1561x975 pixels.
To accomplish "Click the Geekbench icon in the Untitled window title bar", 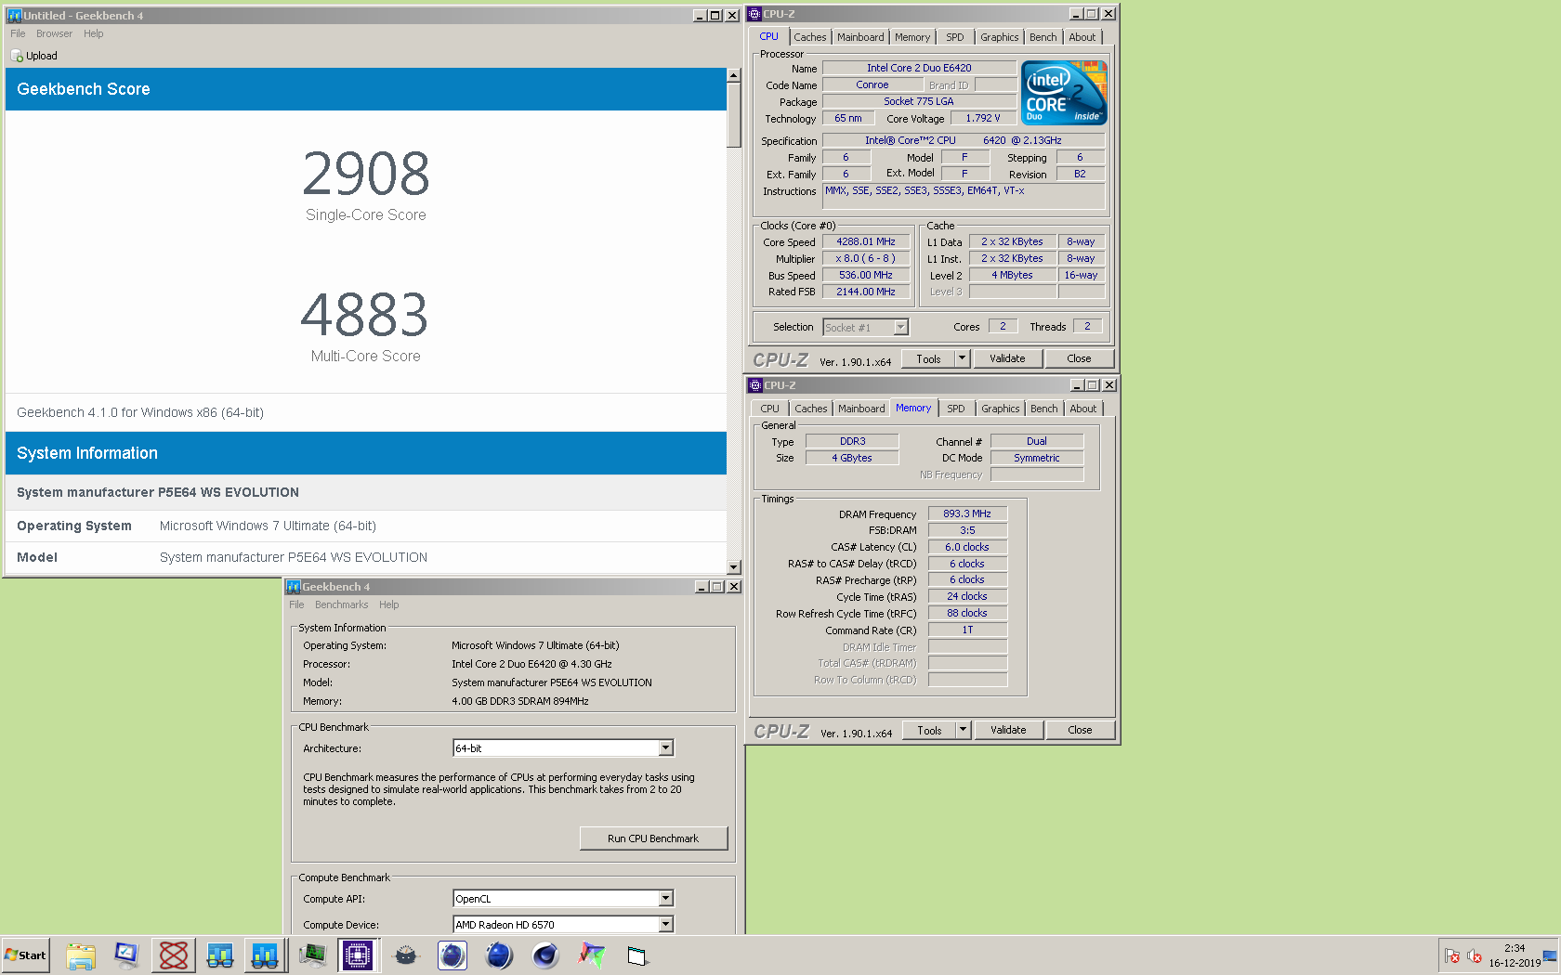I will point(14,15).
